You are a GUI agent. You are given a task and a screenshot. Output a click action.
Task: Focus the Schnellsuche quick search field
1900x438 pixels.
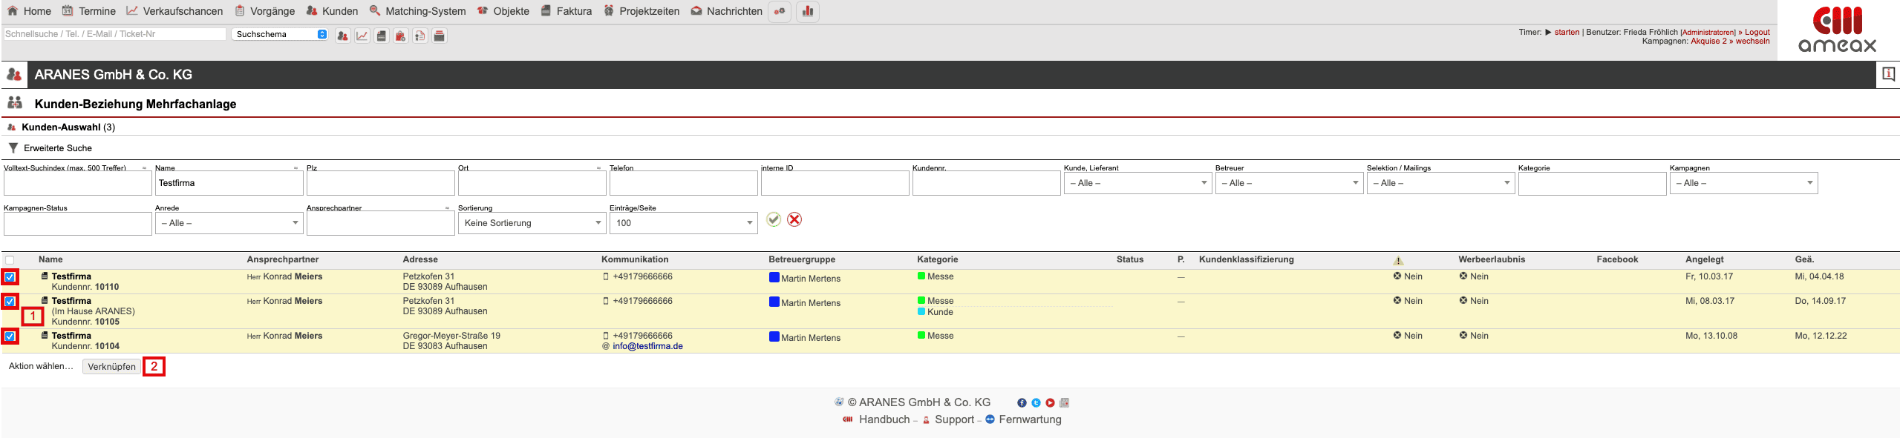pos(114,34)
